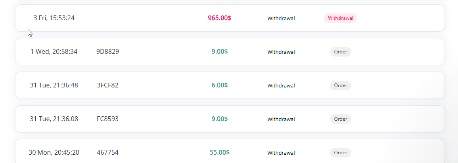Select the 55.00$ amount

click(x=220, y=152)
